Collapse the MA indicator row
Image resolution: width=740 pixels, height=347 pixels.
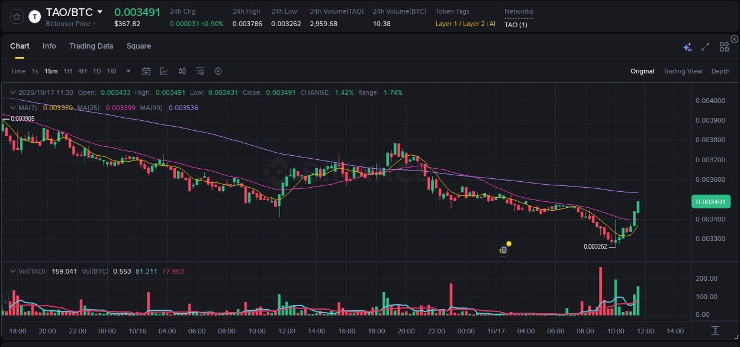click(12, 108)
